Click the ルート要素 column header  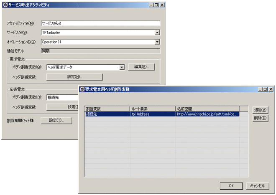(x=153, y=109)
